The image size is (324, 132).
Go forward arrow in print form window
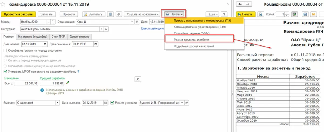click(x=248, y=5)
